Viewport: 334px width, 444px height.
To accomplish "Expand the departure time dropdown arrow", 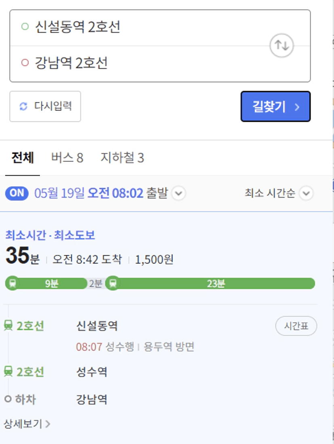I will coord(179,194).
